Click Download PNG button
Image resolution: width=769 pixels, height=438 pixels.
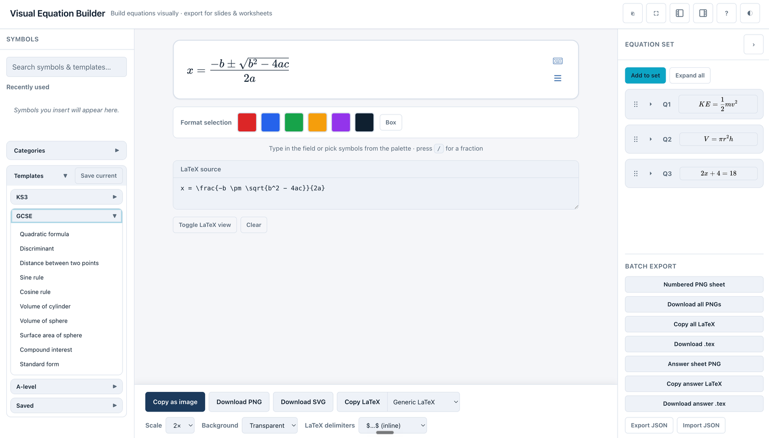click(x=239, y=402)
